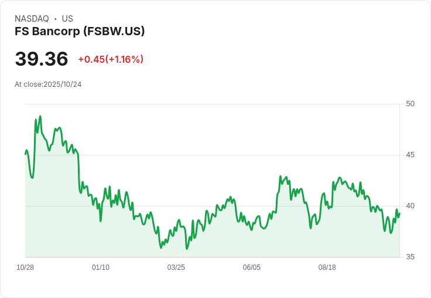Click the lowest trough near 03/25
The height and width of the screenshot is (298, 431).
(x=187, y=249)
